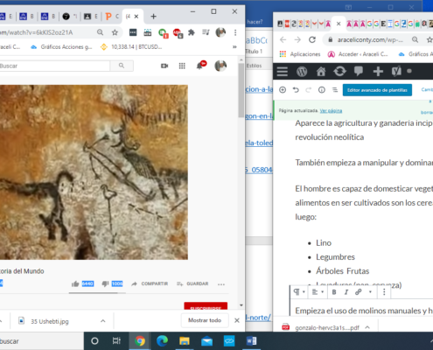Open the Acceder ‹ Araceli C... bookmark
Viewport: 433px width, 350px height.
click(x=358, y=54)
